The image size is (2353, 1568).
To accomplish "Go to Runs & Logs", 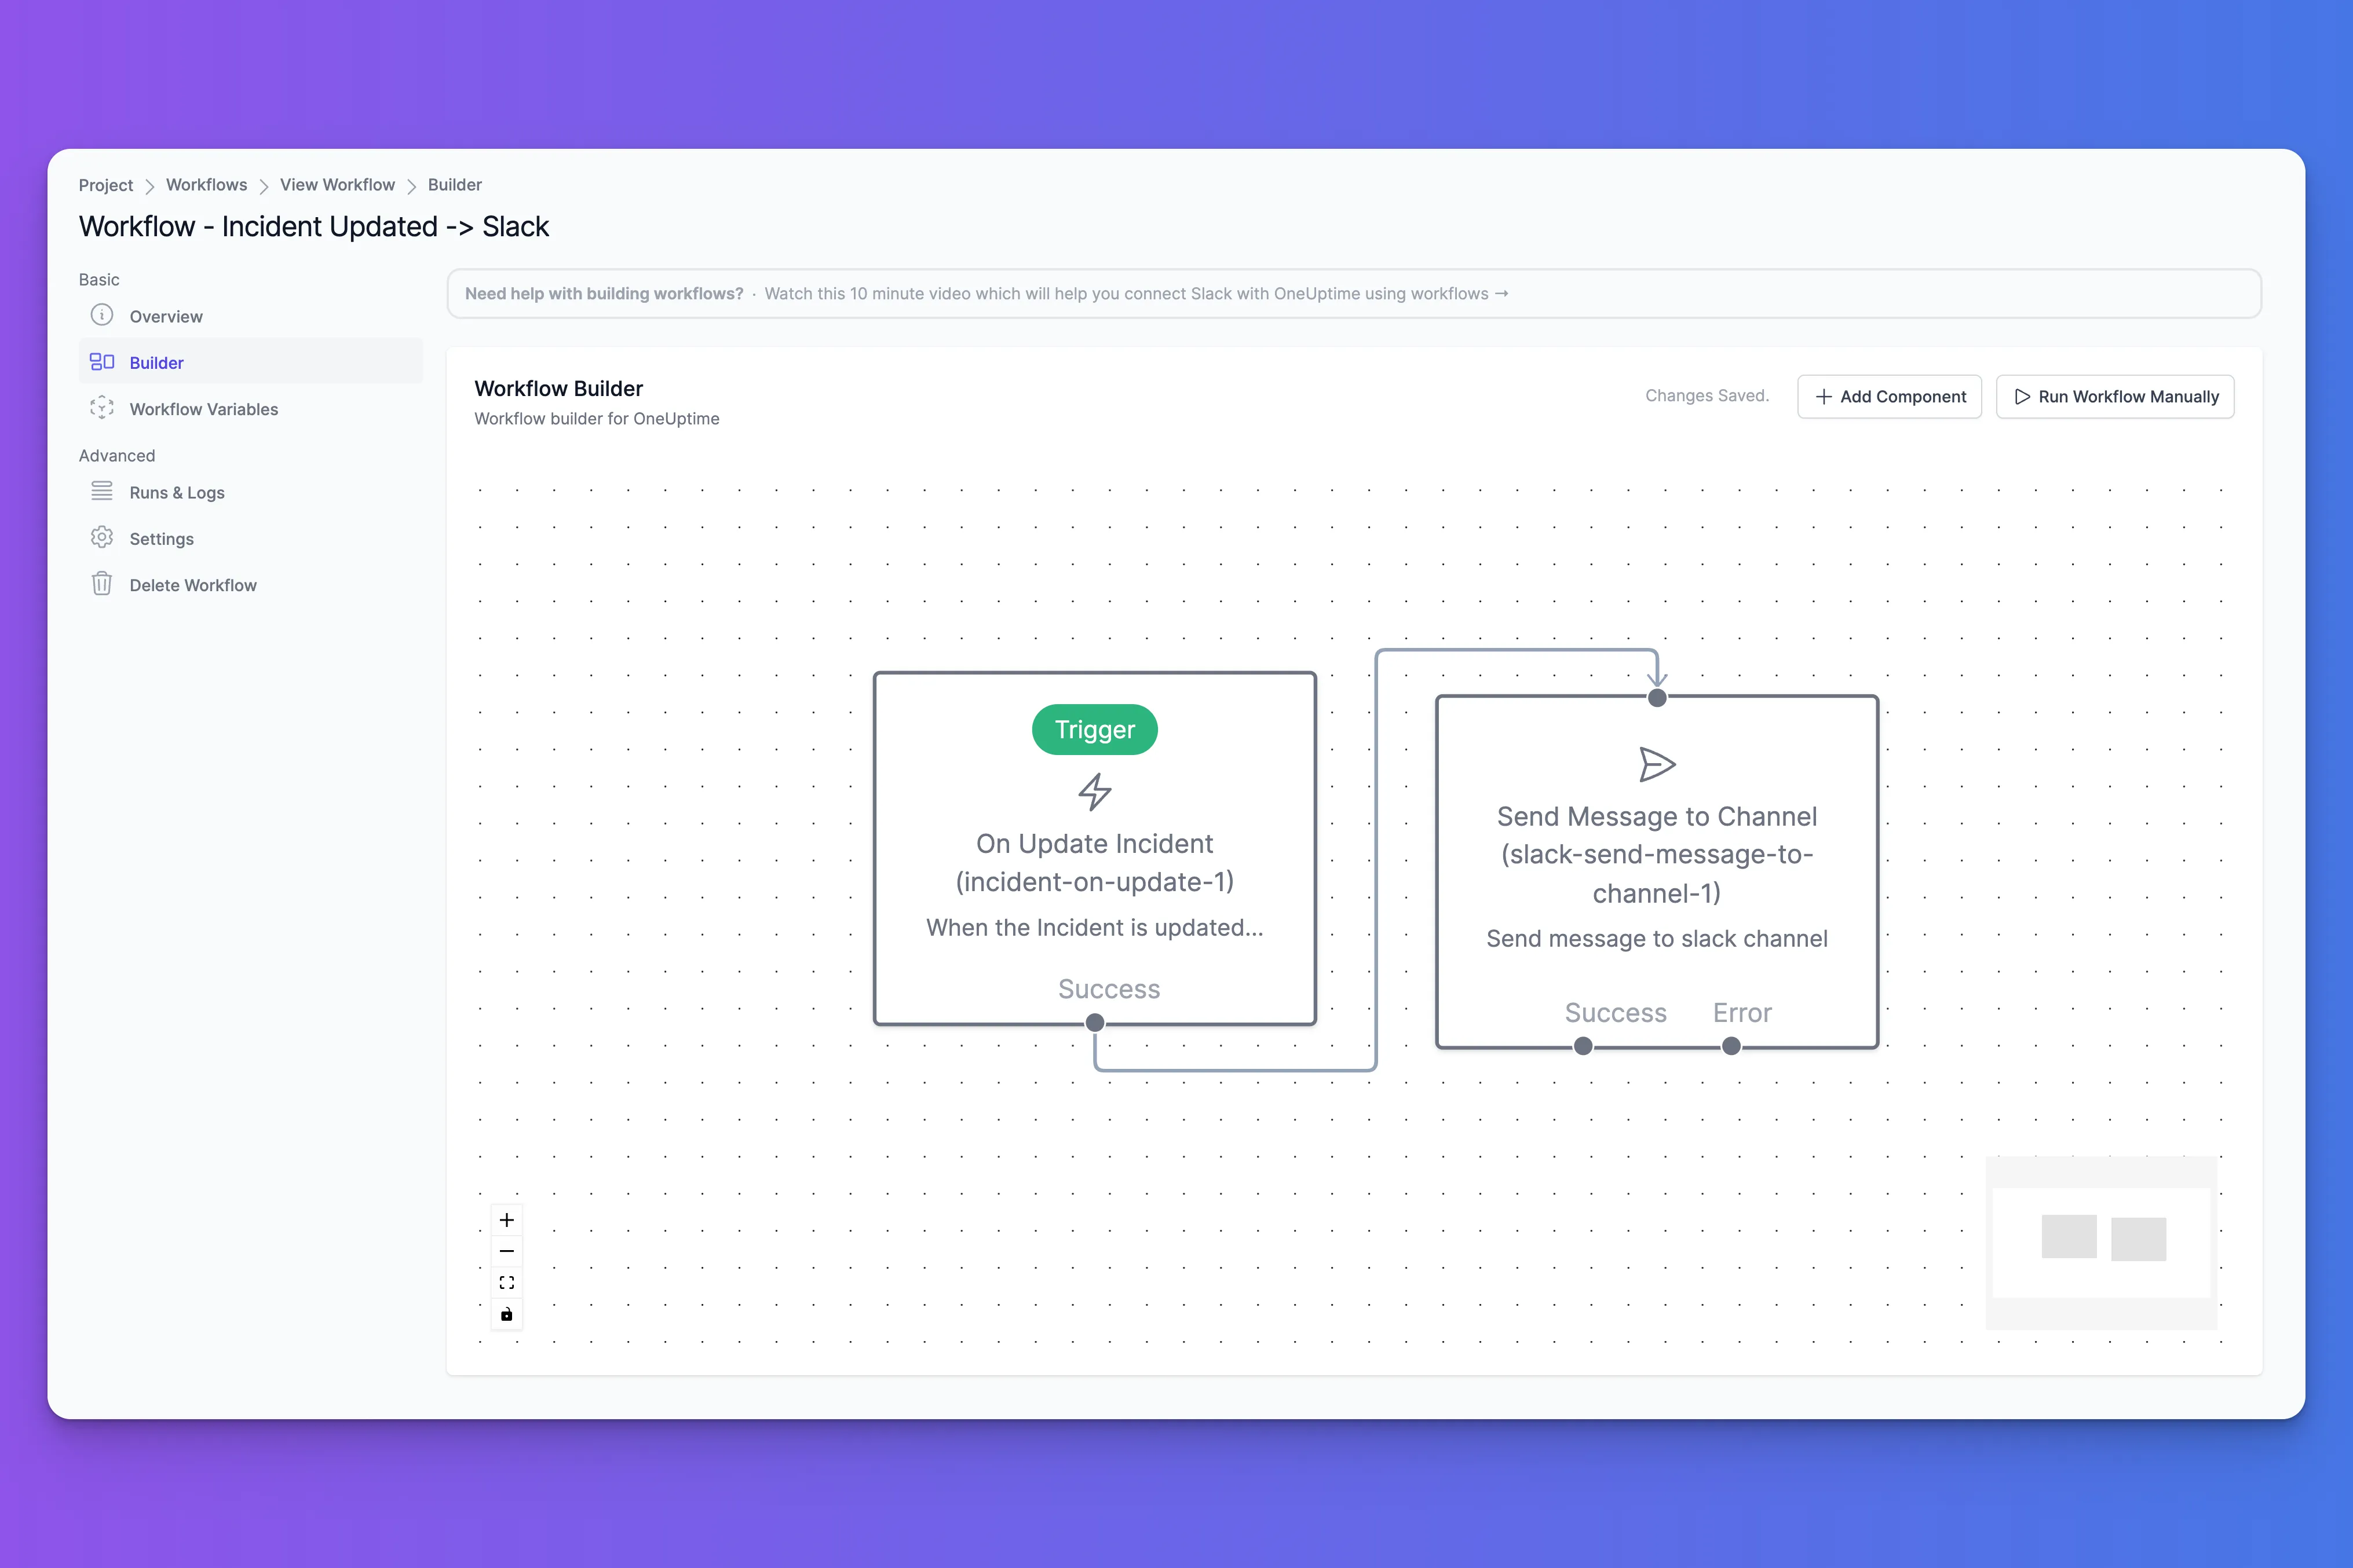I will coord(250,492).
